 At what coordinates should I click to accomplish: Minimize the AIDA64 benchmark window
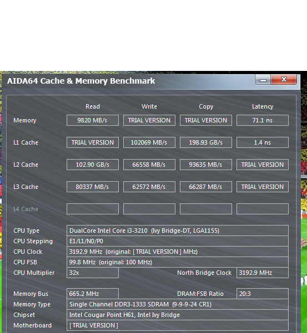coord(263,80)
